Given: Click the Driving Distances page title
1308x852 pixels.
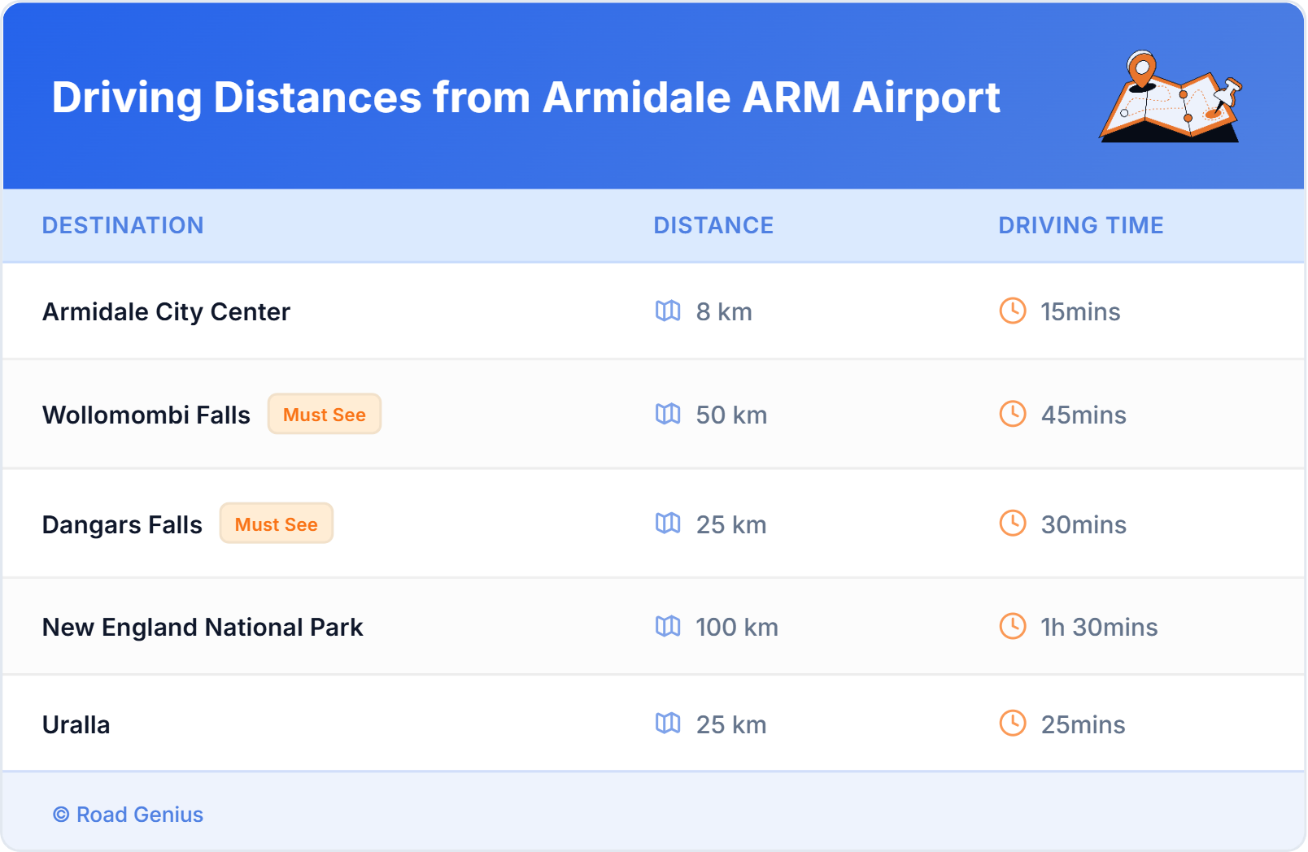Looking at the screenshot, I should [526, 98].
